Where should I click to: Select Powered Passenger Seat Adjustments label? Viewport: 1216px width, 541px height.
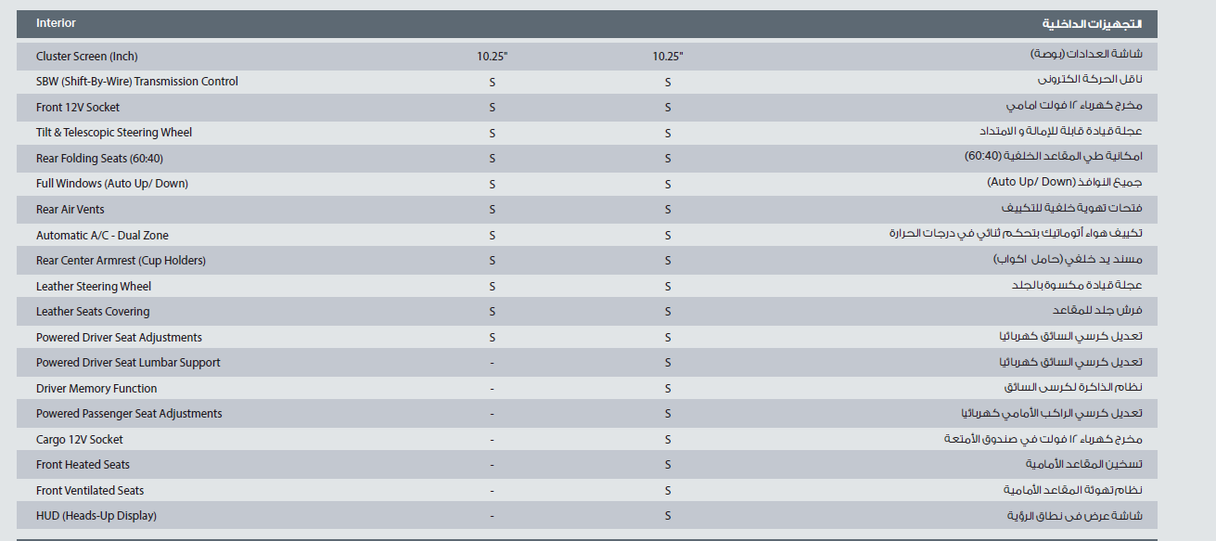pos(129,414)
